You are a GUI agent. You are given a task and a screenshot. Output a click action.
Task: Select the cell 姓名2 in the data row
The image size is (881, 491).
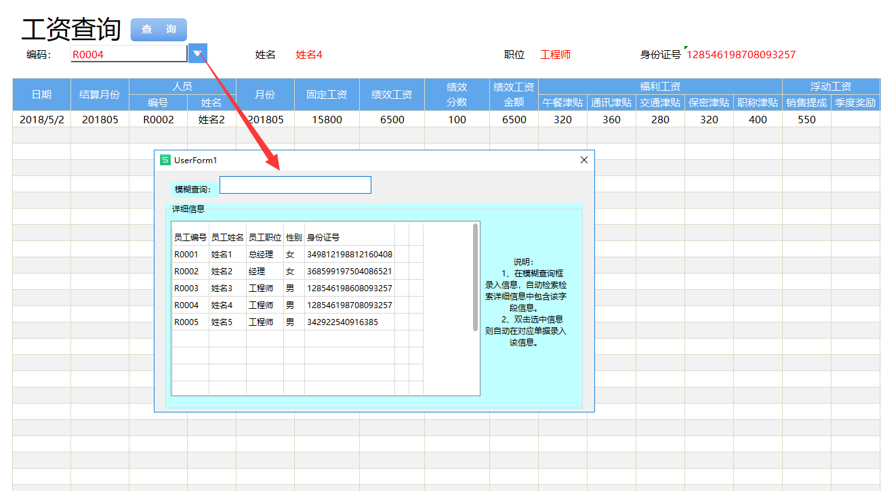coord(212,119)
